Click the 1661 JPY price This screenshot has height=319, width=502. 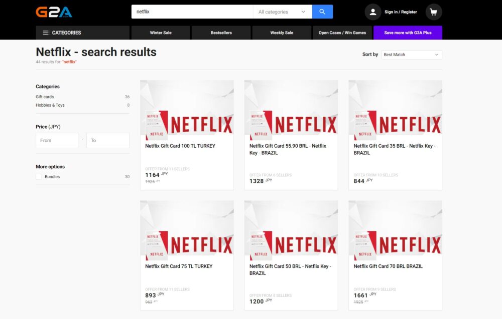point(365,295)
